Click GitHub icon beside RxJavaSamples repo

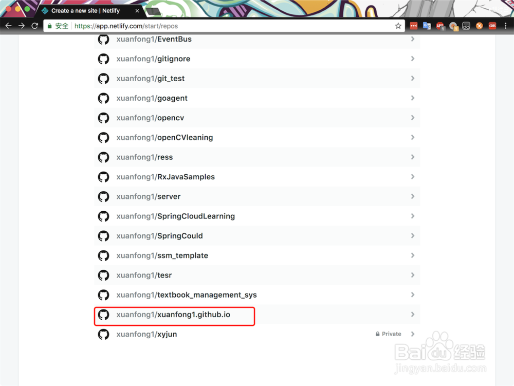104,177
